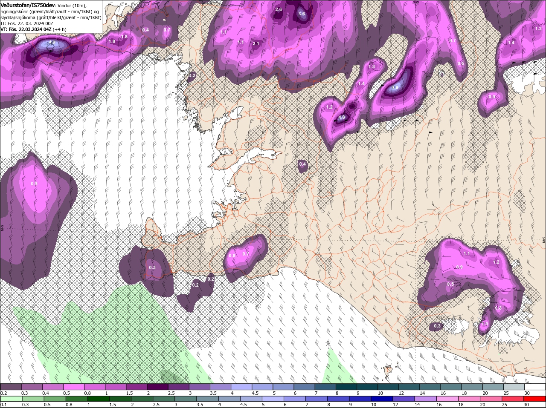546x408 pixels.
Task: Select upper legend swatch between 0.2 and 0.3
Action: pos(11,387)
